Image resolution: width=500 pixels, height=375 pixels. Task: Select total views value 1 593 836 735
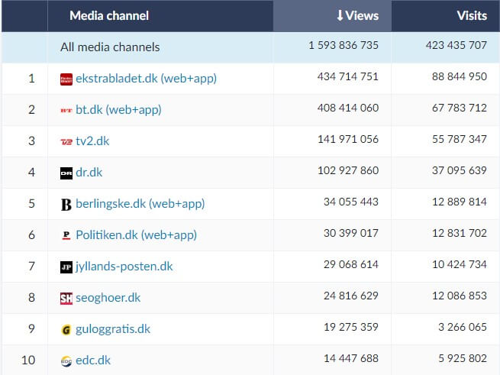tap(344, 45)
